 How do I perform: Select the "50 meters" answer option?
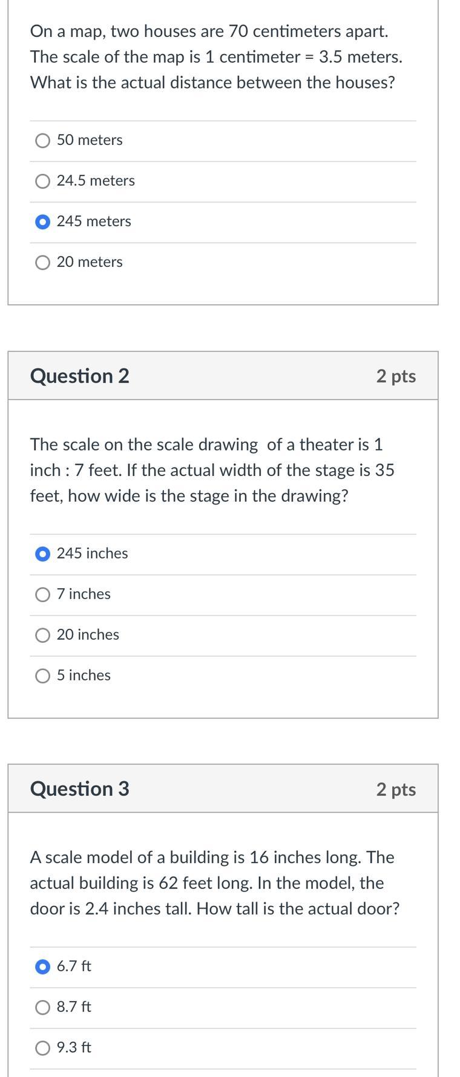[42, 141]
